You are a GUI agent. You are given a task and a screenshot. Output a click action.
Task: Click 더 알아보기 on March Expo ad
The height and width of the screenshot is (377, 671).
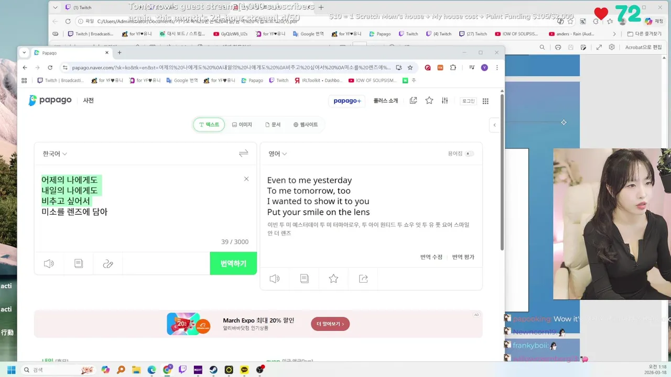pos(330,324)
